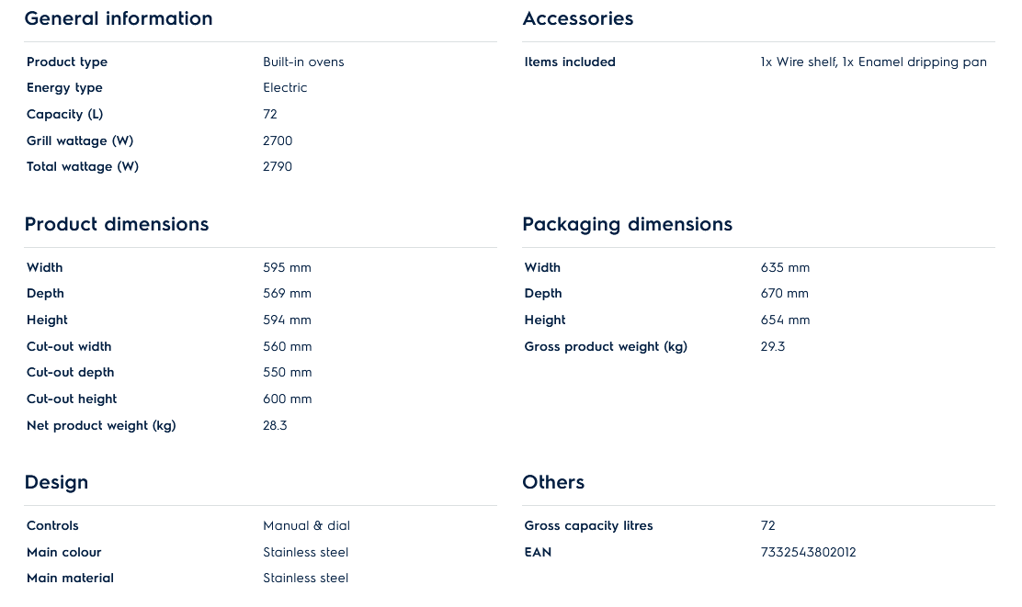Select the Manual & dial controls value

point(306,525)
